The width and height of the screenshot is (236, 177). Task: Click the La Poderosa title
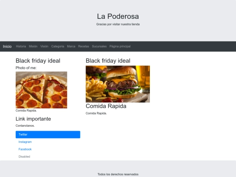(118, 16)
